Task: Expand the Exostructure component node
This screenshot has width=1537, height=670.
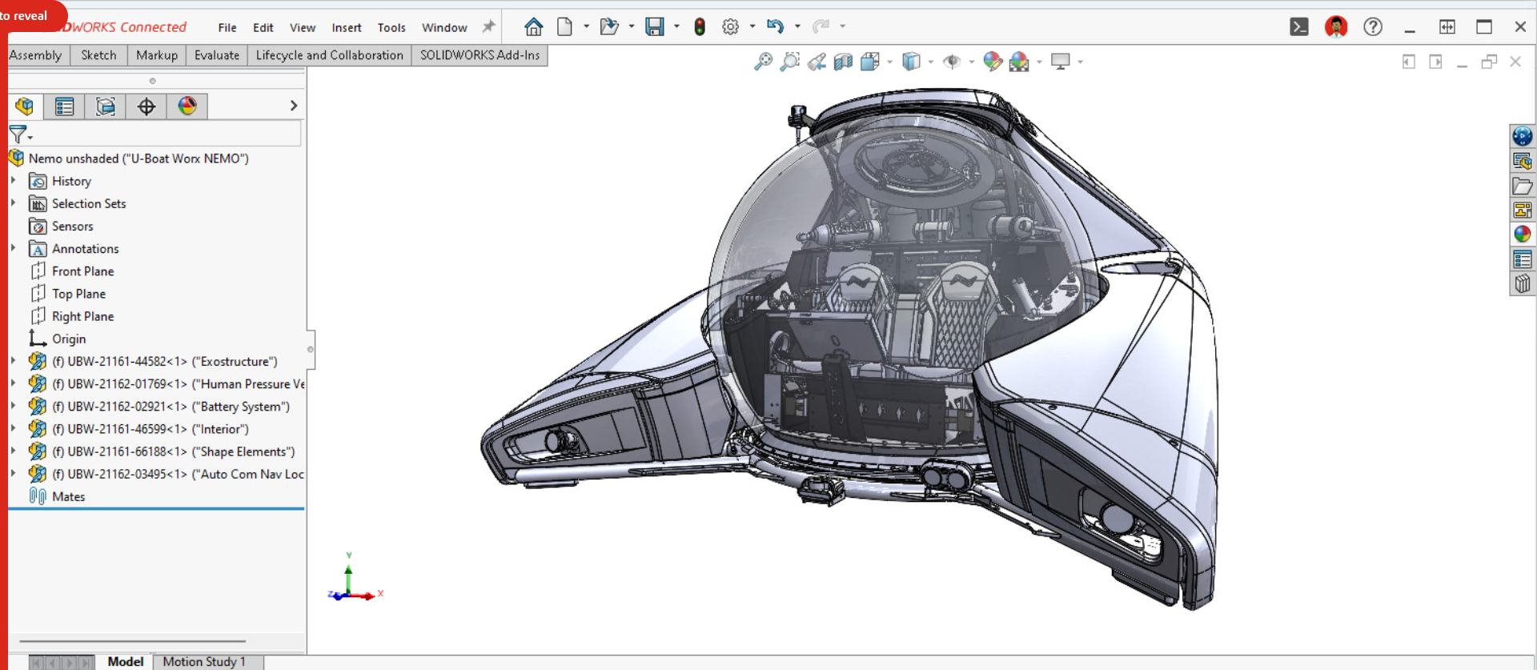Action: tap(14, 361)
